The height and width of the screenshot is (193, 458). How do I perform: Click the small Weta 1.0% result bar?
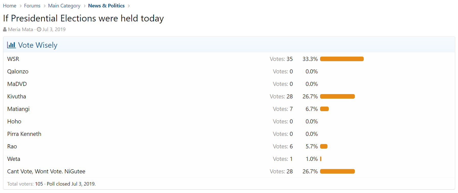tap(321, 159)
